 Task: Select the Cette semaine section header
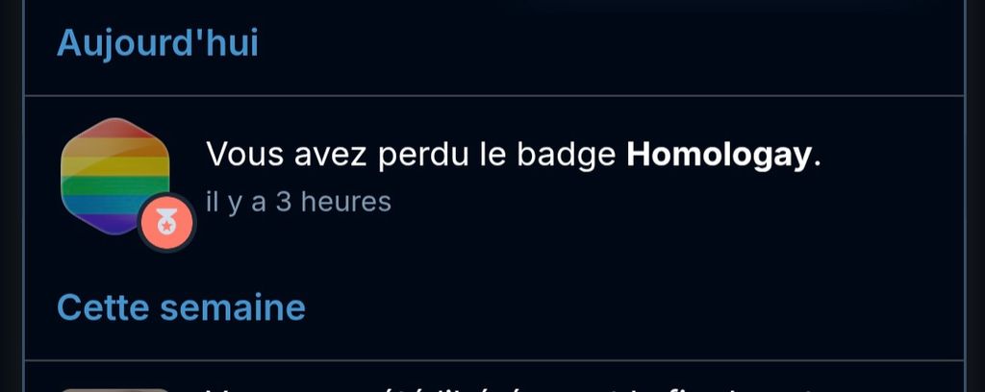(x=181, y=307)
